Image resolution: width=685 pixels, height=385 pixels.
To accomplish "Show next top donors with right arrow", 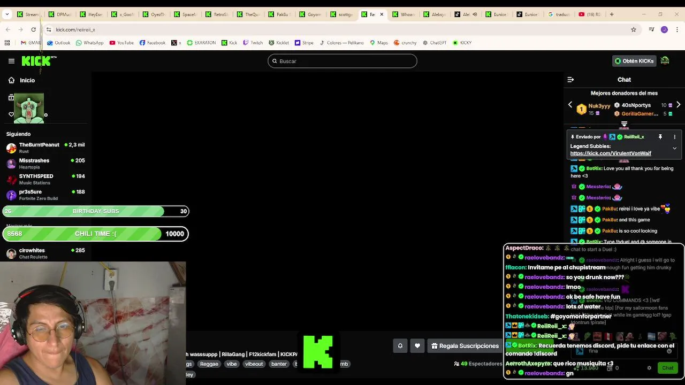I will click(x=678, y=105).
